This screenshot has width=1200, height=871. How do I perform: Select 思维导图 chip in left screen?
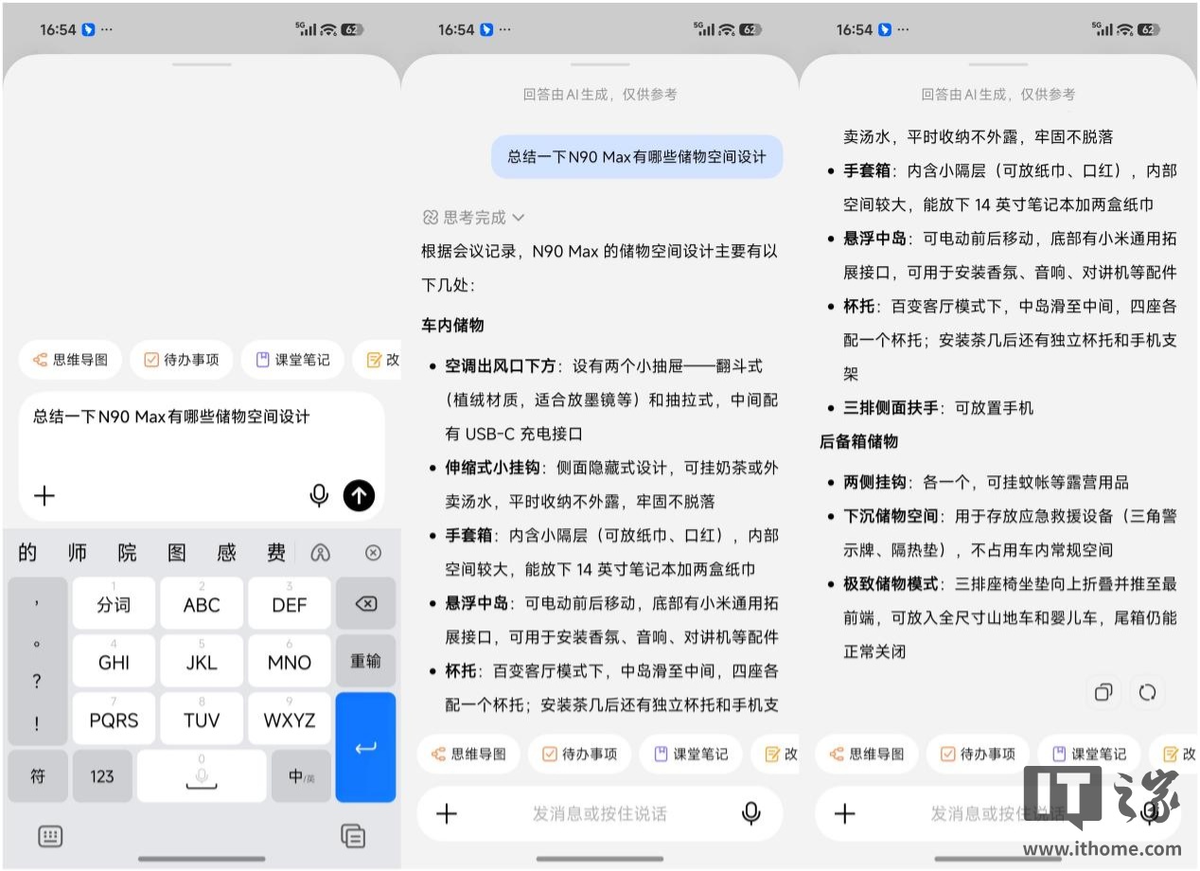click(x=71, y=360)
